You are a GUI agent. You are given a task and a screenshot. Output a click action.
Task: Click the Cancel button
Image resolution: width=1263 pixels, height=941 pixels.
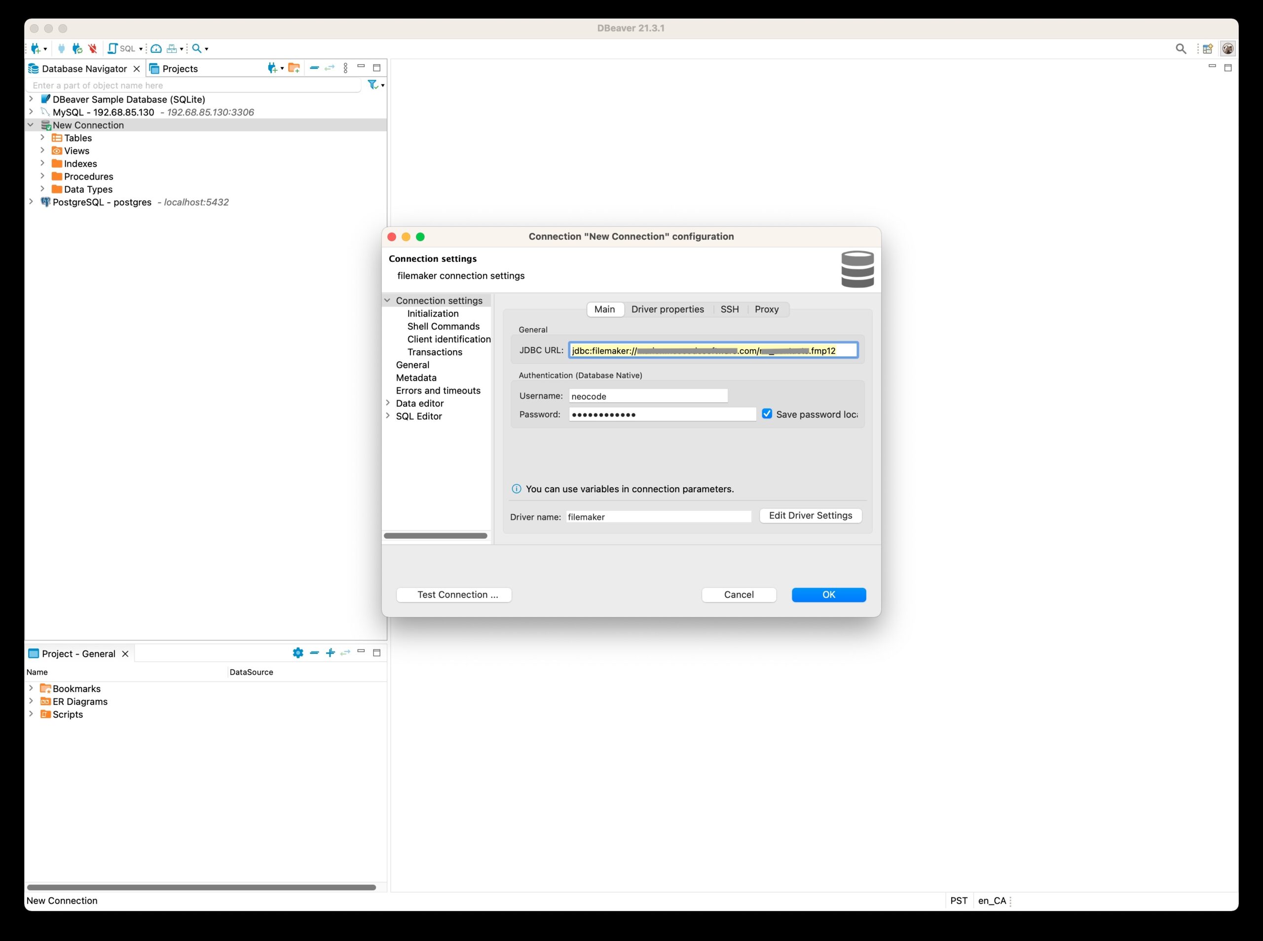pyautogui.click(x=739, y=595)
